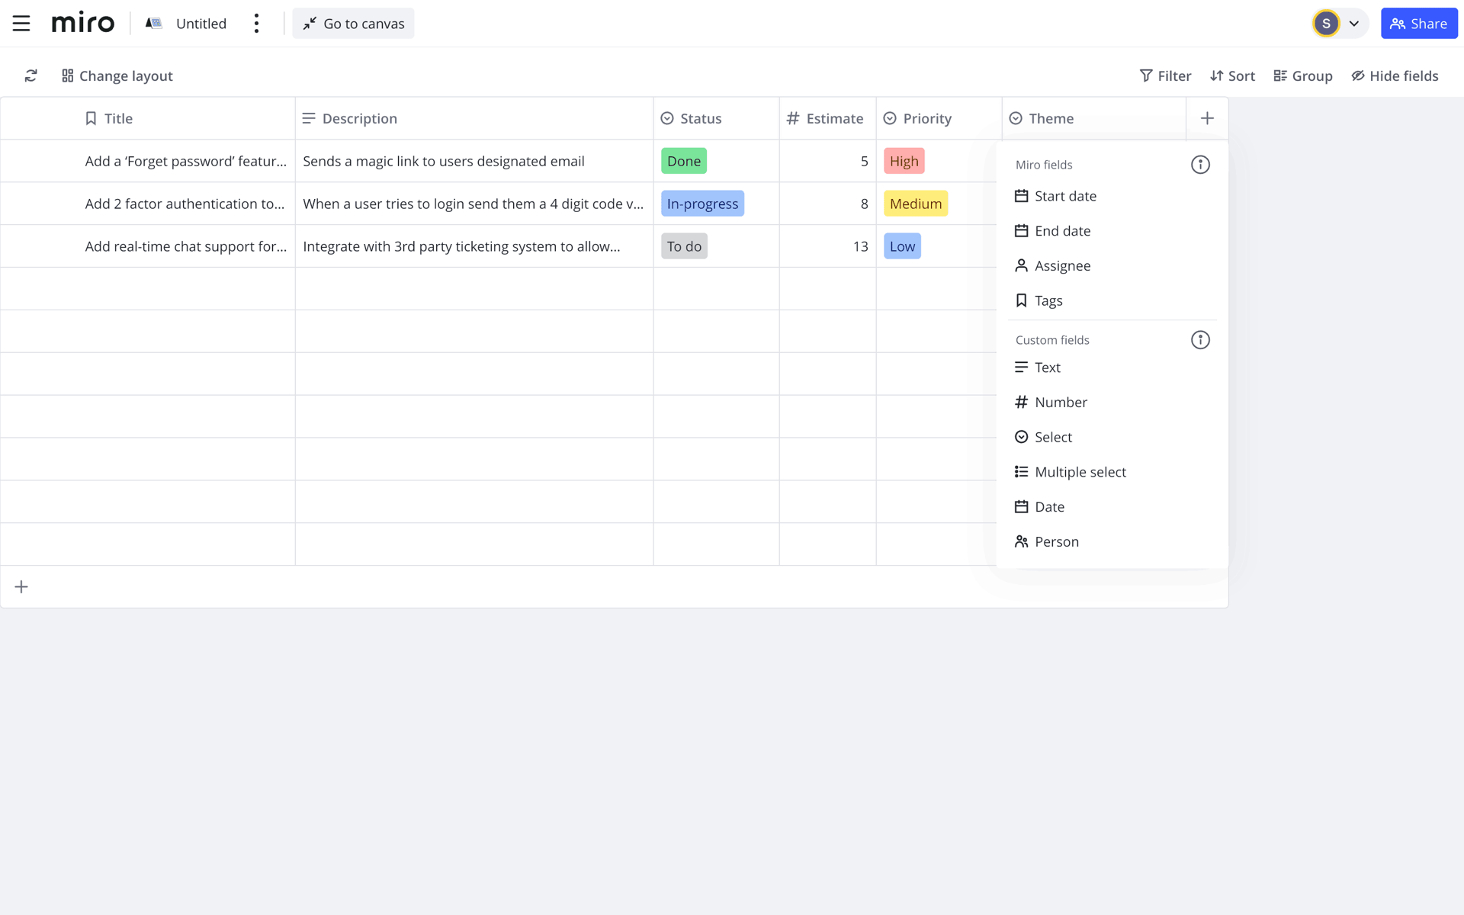
Task: Add custom Number field
Action: click(1112, 403)
